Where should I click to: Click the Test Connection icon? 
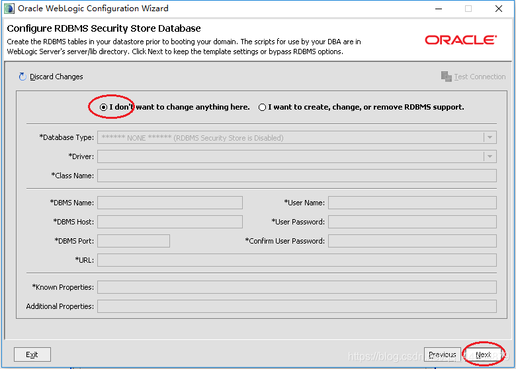tap(447, 77)
